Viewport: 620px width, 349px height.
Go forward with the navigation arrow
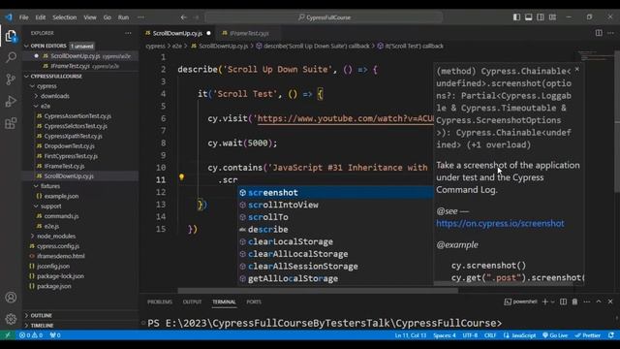[x=196, y=17]
